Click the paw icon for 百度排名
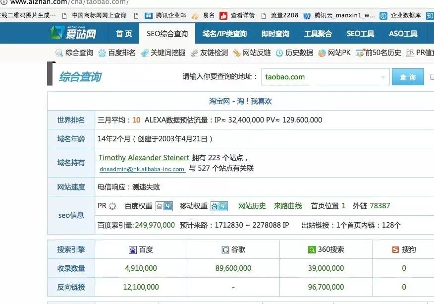 point(102,53)
